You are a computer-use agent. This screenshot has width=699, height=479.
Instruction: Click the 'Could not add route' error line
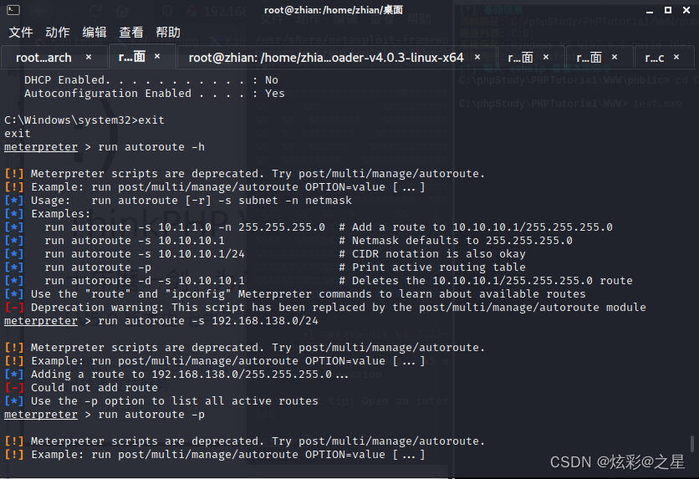[81, 388]
